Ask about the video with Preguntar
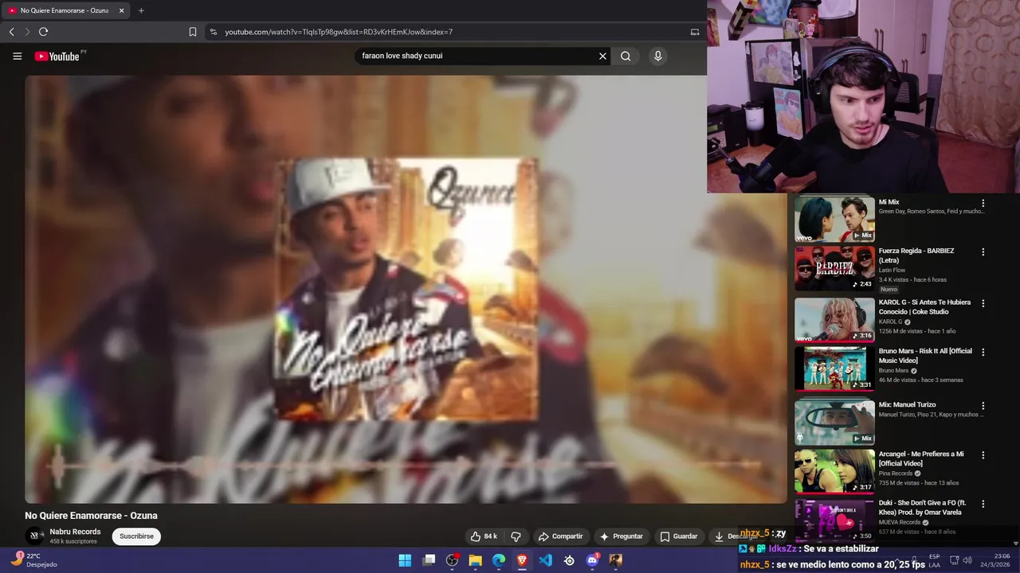Image resolution: width=1020 pixels, height=573 pixels. tap(622, 536)
